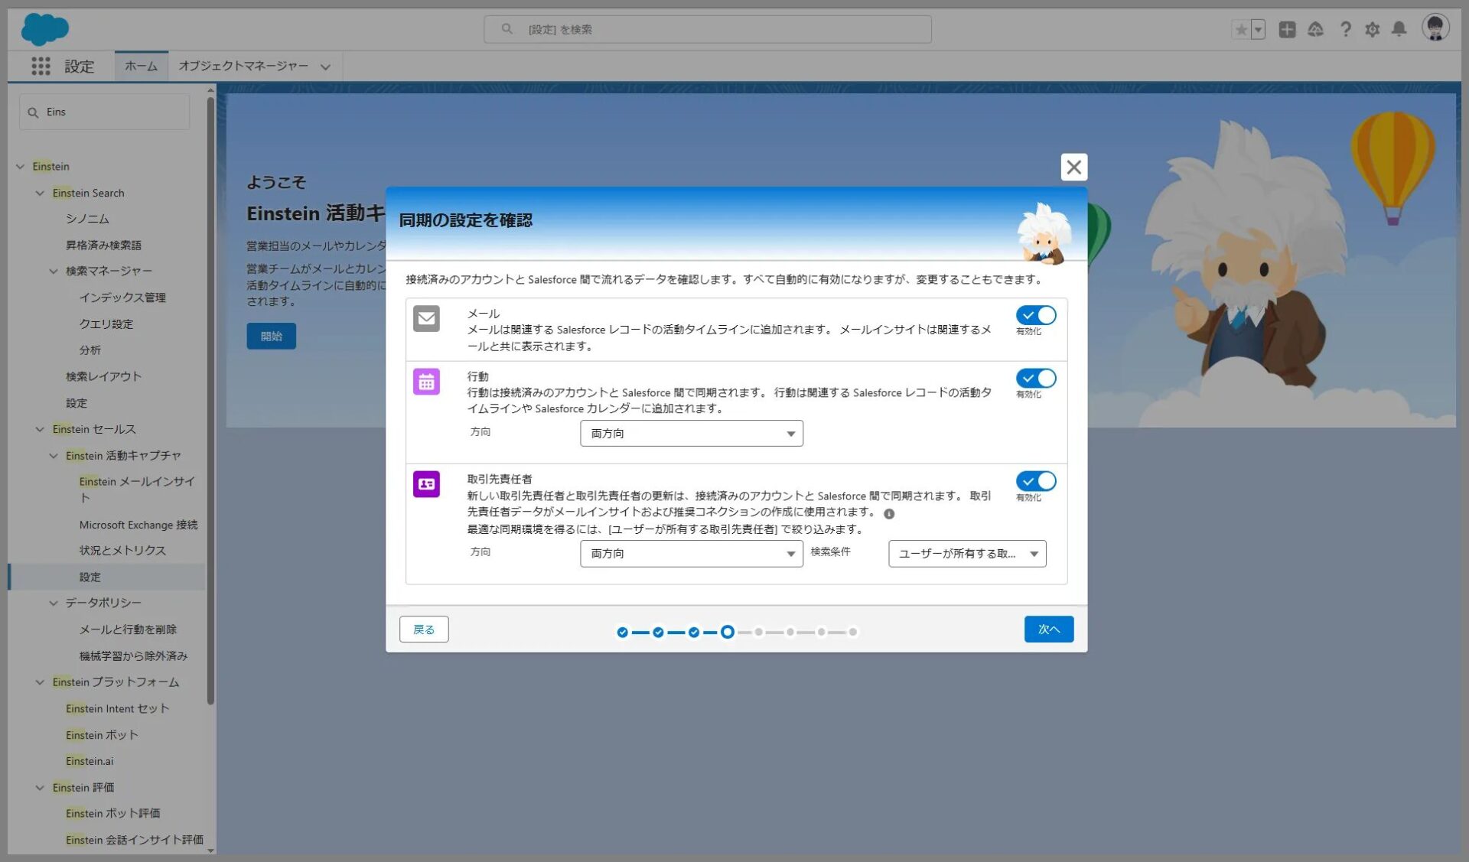Disable the 取引先責任者 sync toggle

1035,481
